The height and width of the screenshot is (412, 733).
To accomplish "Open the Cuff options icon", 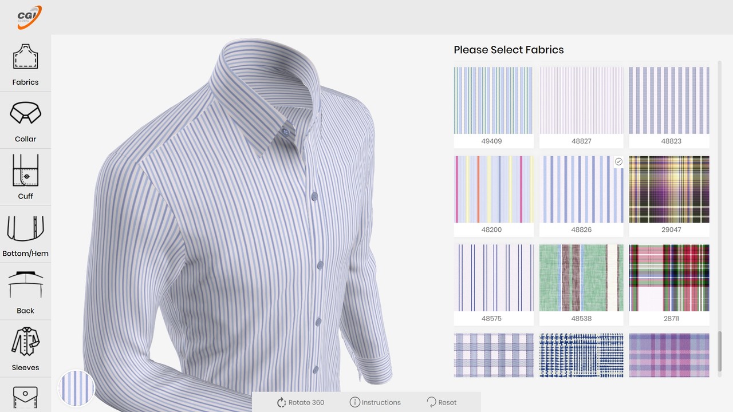I will coord(25,171).
